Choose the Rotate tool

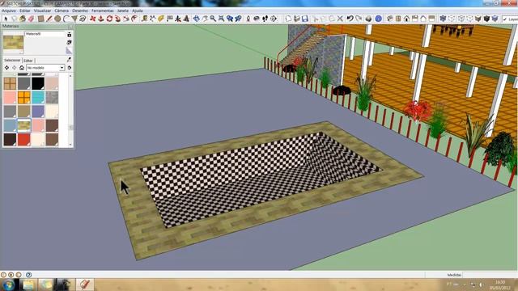point(109,19)
